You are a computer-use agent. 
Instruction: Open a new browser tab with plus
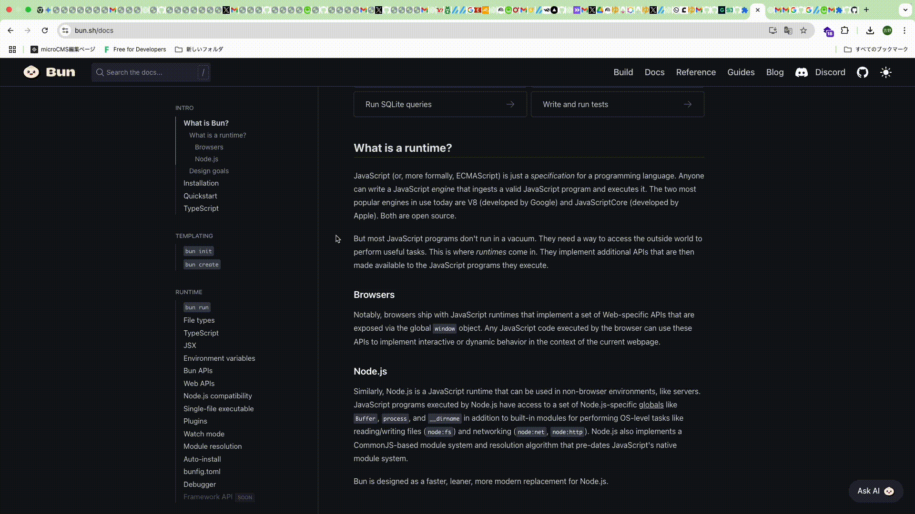click(x=866, y=10)
